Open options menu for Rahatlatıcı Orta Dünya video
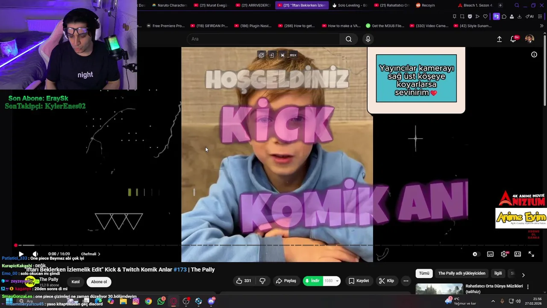 [528, 287]
